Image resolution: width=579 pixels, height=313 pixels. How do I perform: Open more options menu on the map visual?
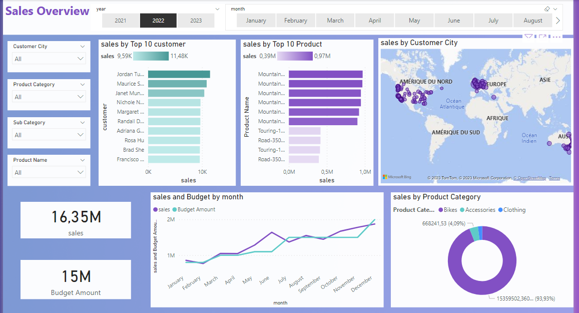tap(556, 36)
